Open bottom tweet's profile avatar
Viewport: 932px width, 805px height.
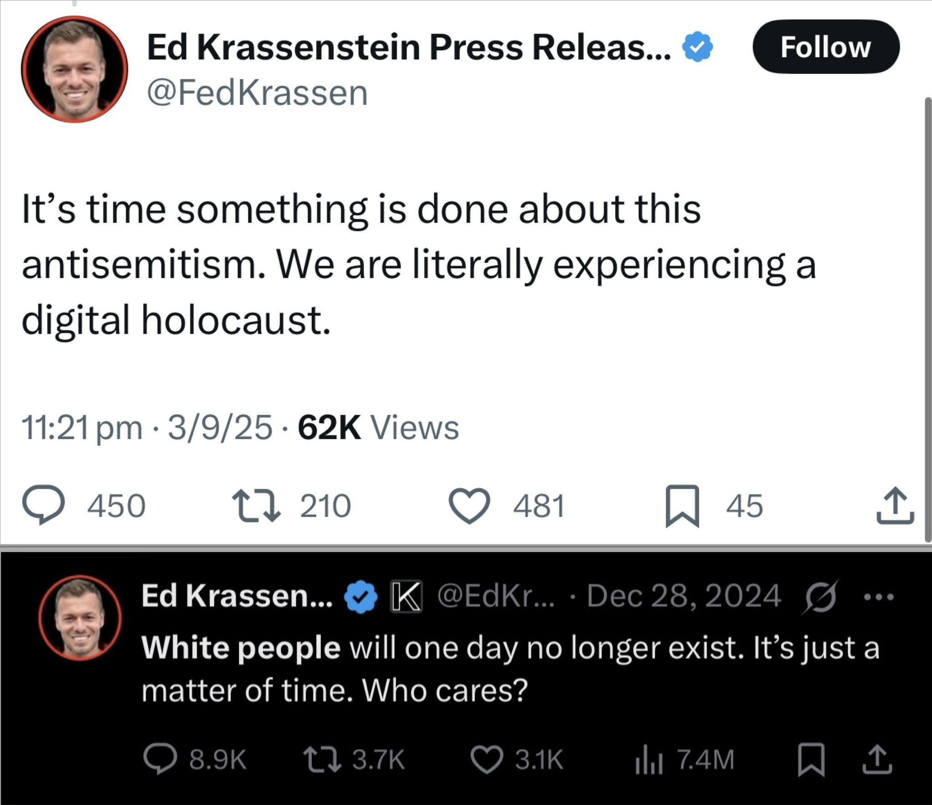coord(80,618)
